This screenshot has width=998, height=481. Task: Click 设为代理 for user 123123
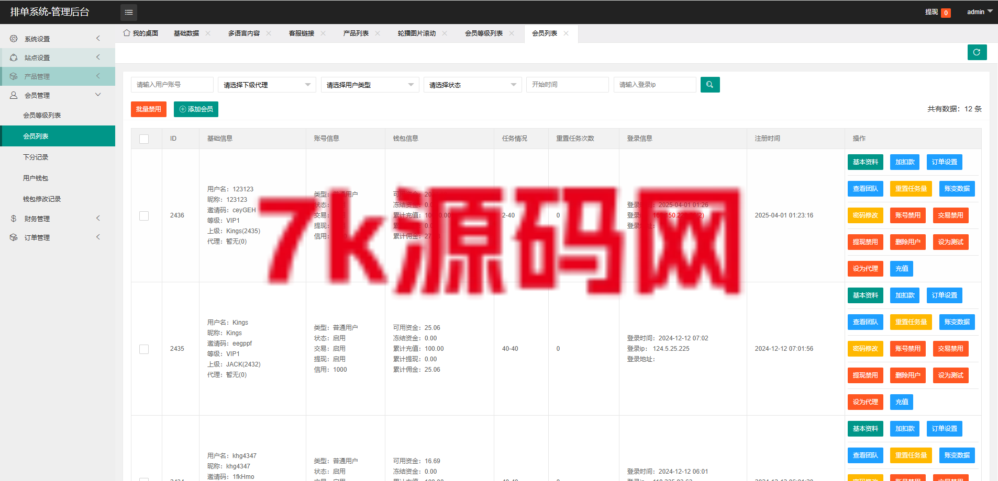(x=866, y=269)
